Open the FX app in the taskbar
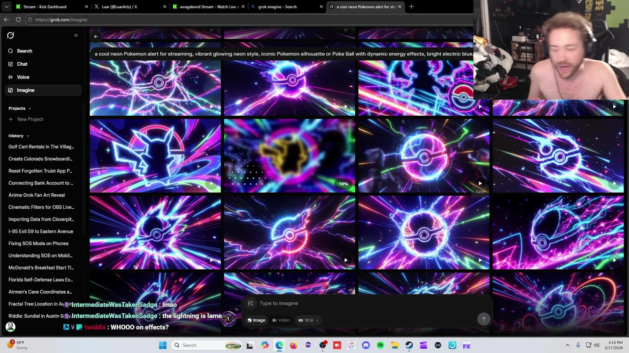 [x=466, y=346]
